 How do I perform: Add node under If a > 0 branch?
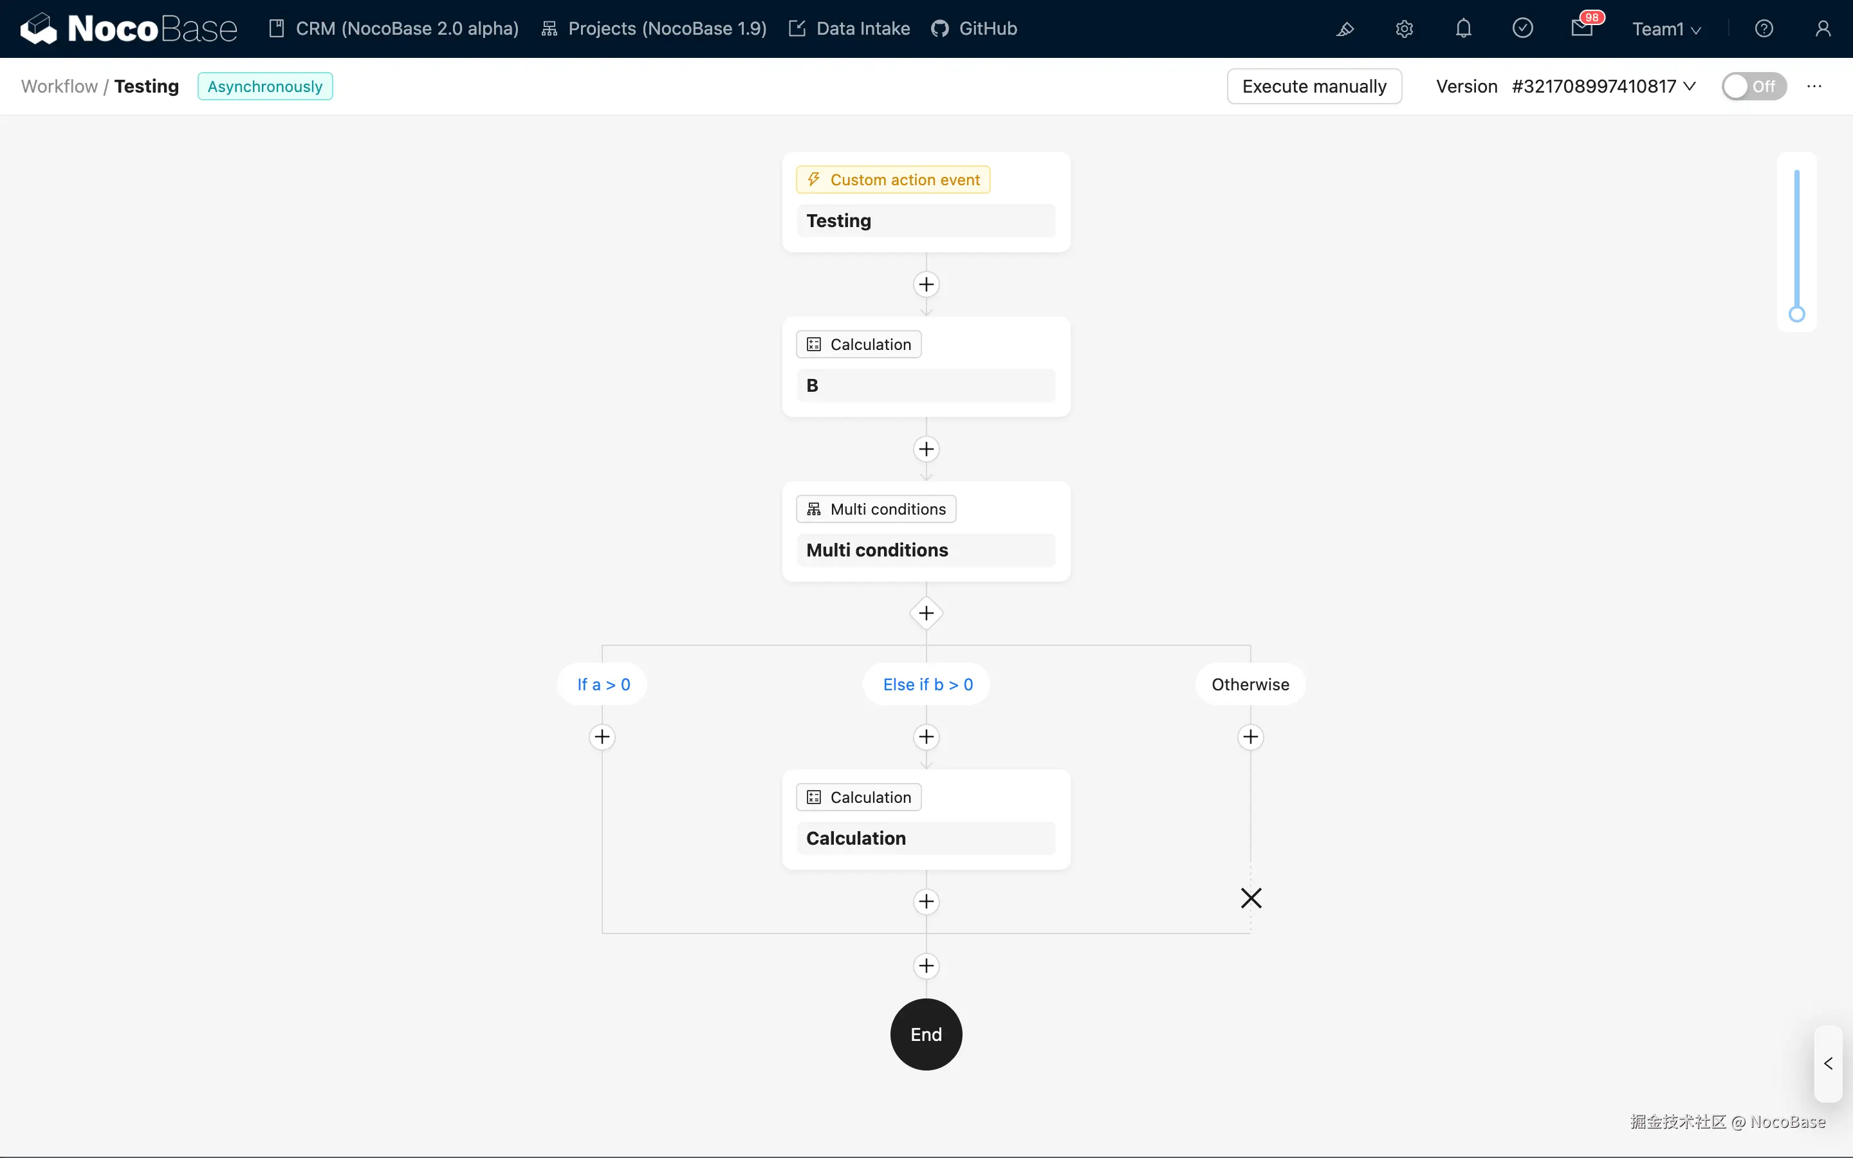click(602, 737)
